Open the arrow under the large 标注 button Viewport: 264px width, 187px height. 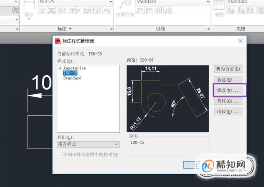29,19
